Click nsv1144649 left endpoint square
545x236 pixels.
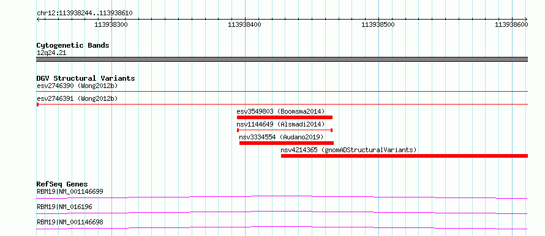tap(238, 130)
